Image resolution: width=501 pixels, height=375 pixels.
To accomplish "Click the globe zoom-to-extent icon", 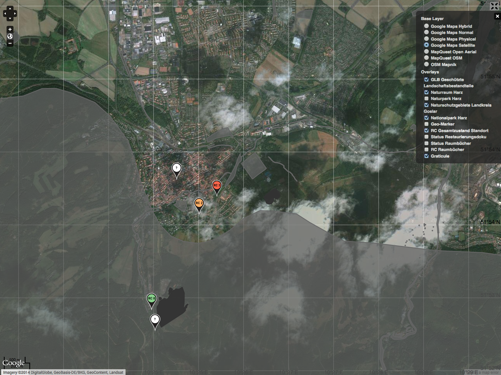I will coord(10,36).
